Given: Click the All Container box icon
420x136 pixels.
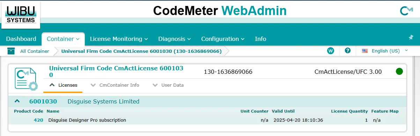Looking at the screenshot, I should click(11, 51).
